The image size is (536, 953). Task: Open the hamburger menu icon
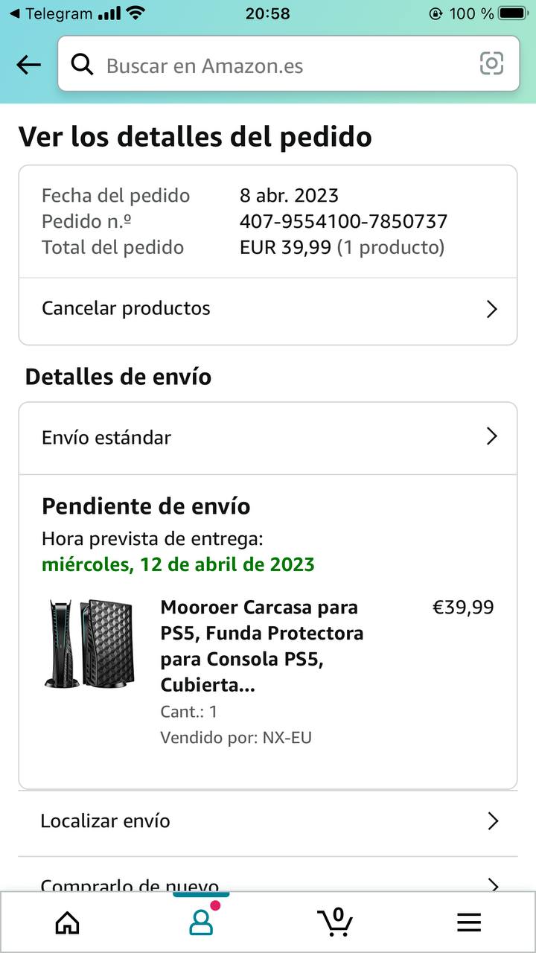(469, 922)
